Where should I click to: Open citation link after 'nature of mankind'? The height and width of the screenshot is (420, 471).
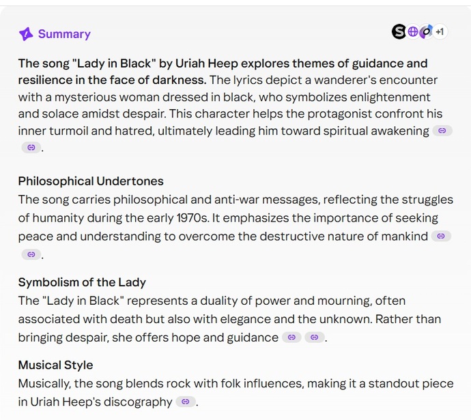pos(441,236)
